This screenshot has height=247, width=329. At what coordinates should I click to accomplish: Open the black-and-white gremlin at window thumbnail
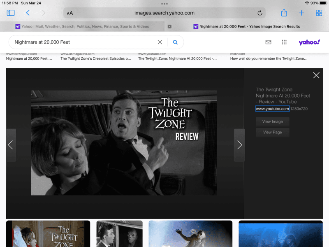click(x=119, y=234)
